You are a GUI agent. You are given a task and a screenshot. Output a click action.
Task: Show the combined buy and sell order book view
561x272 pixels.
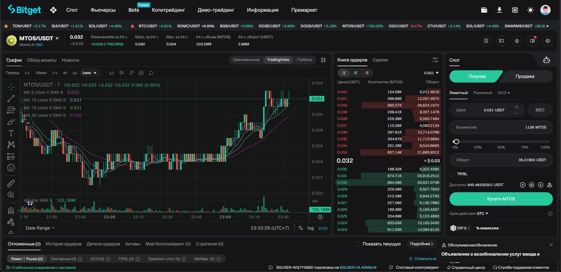(344, 73)
